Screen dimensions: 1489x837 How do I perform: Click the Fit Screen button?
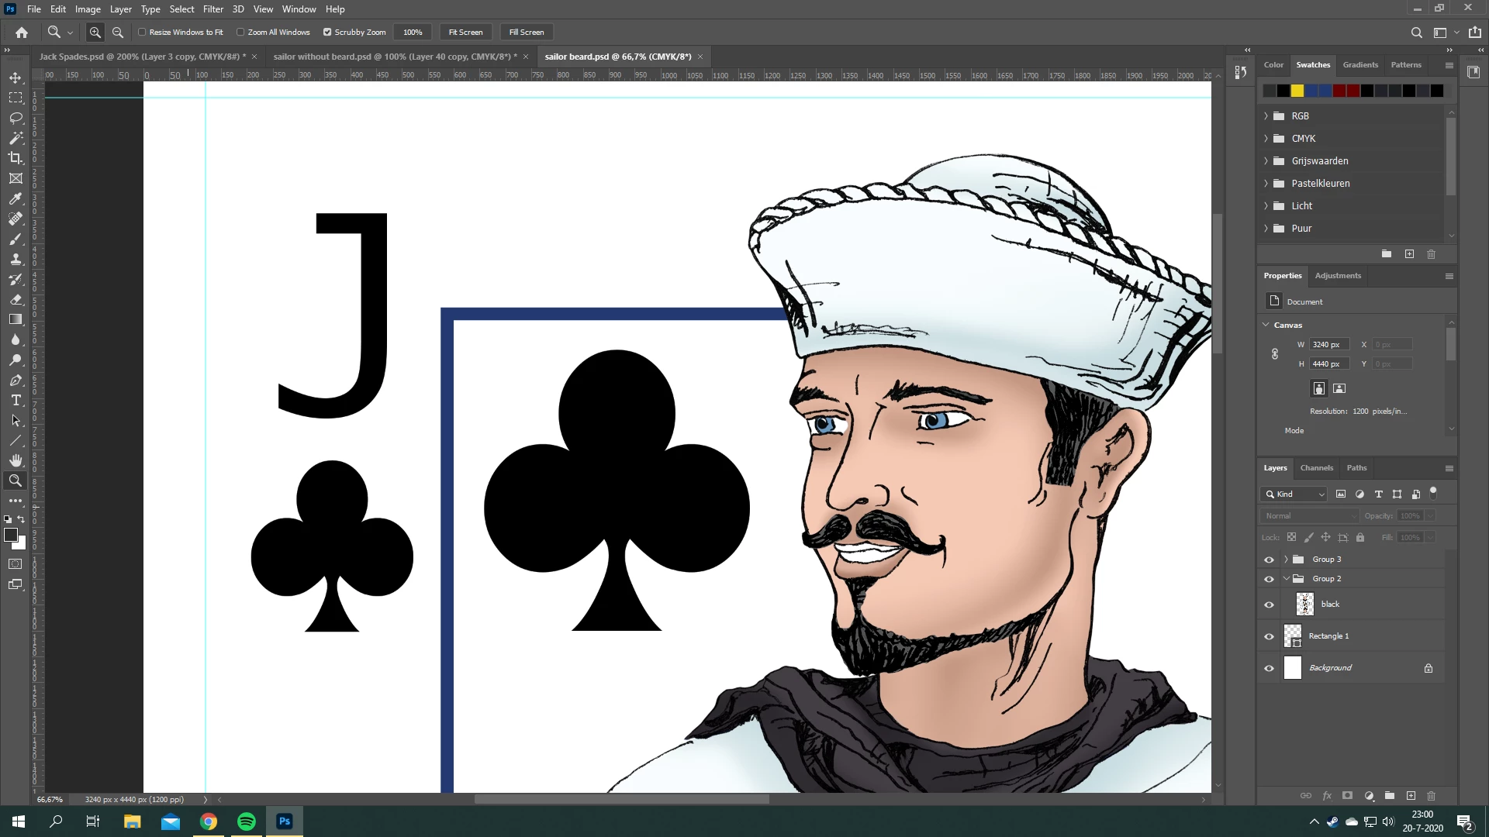click(x=465, y=32)
